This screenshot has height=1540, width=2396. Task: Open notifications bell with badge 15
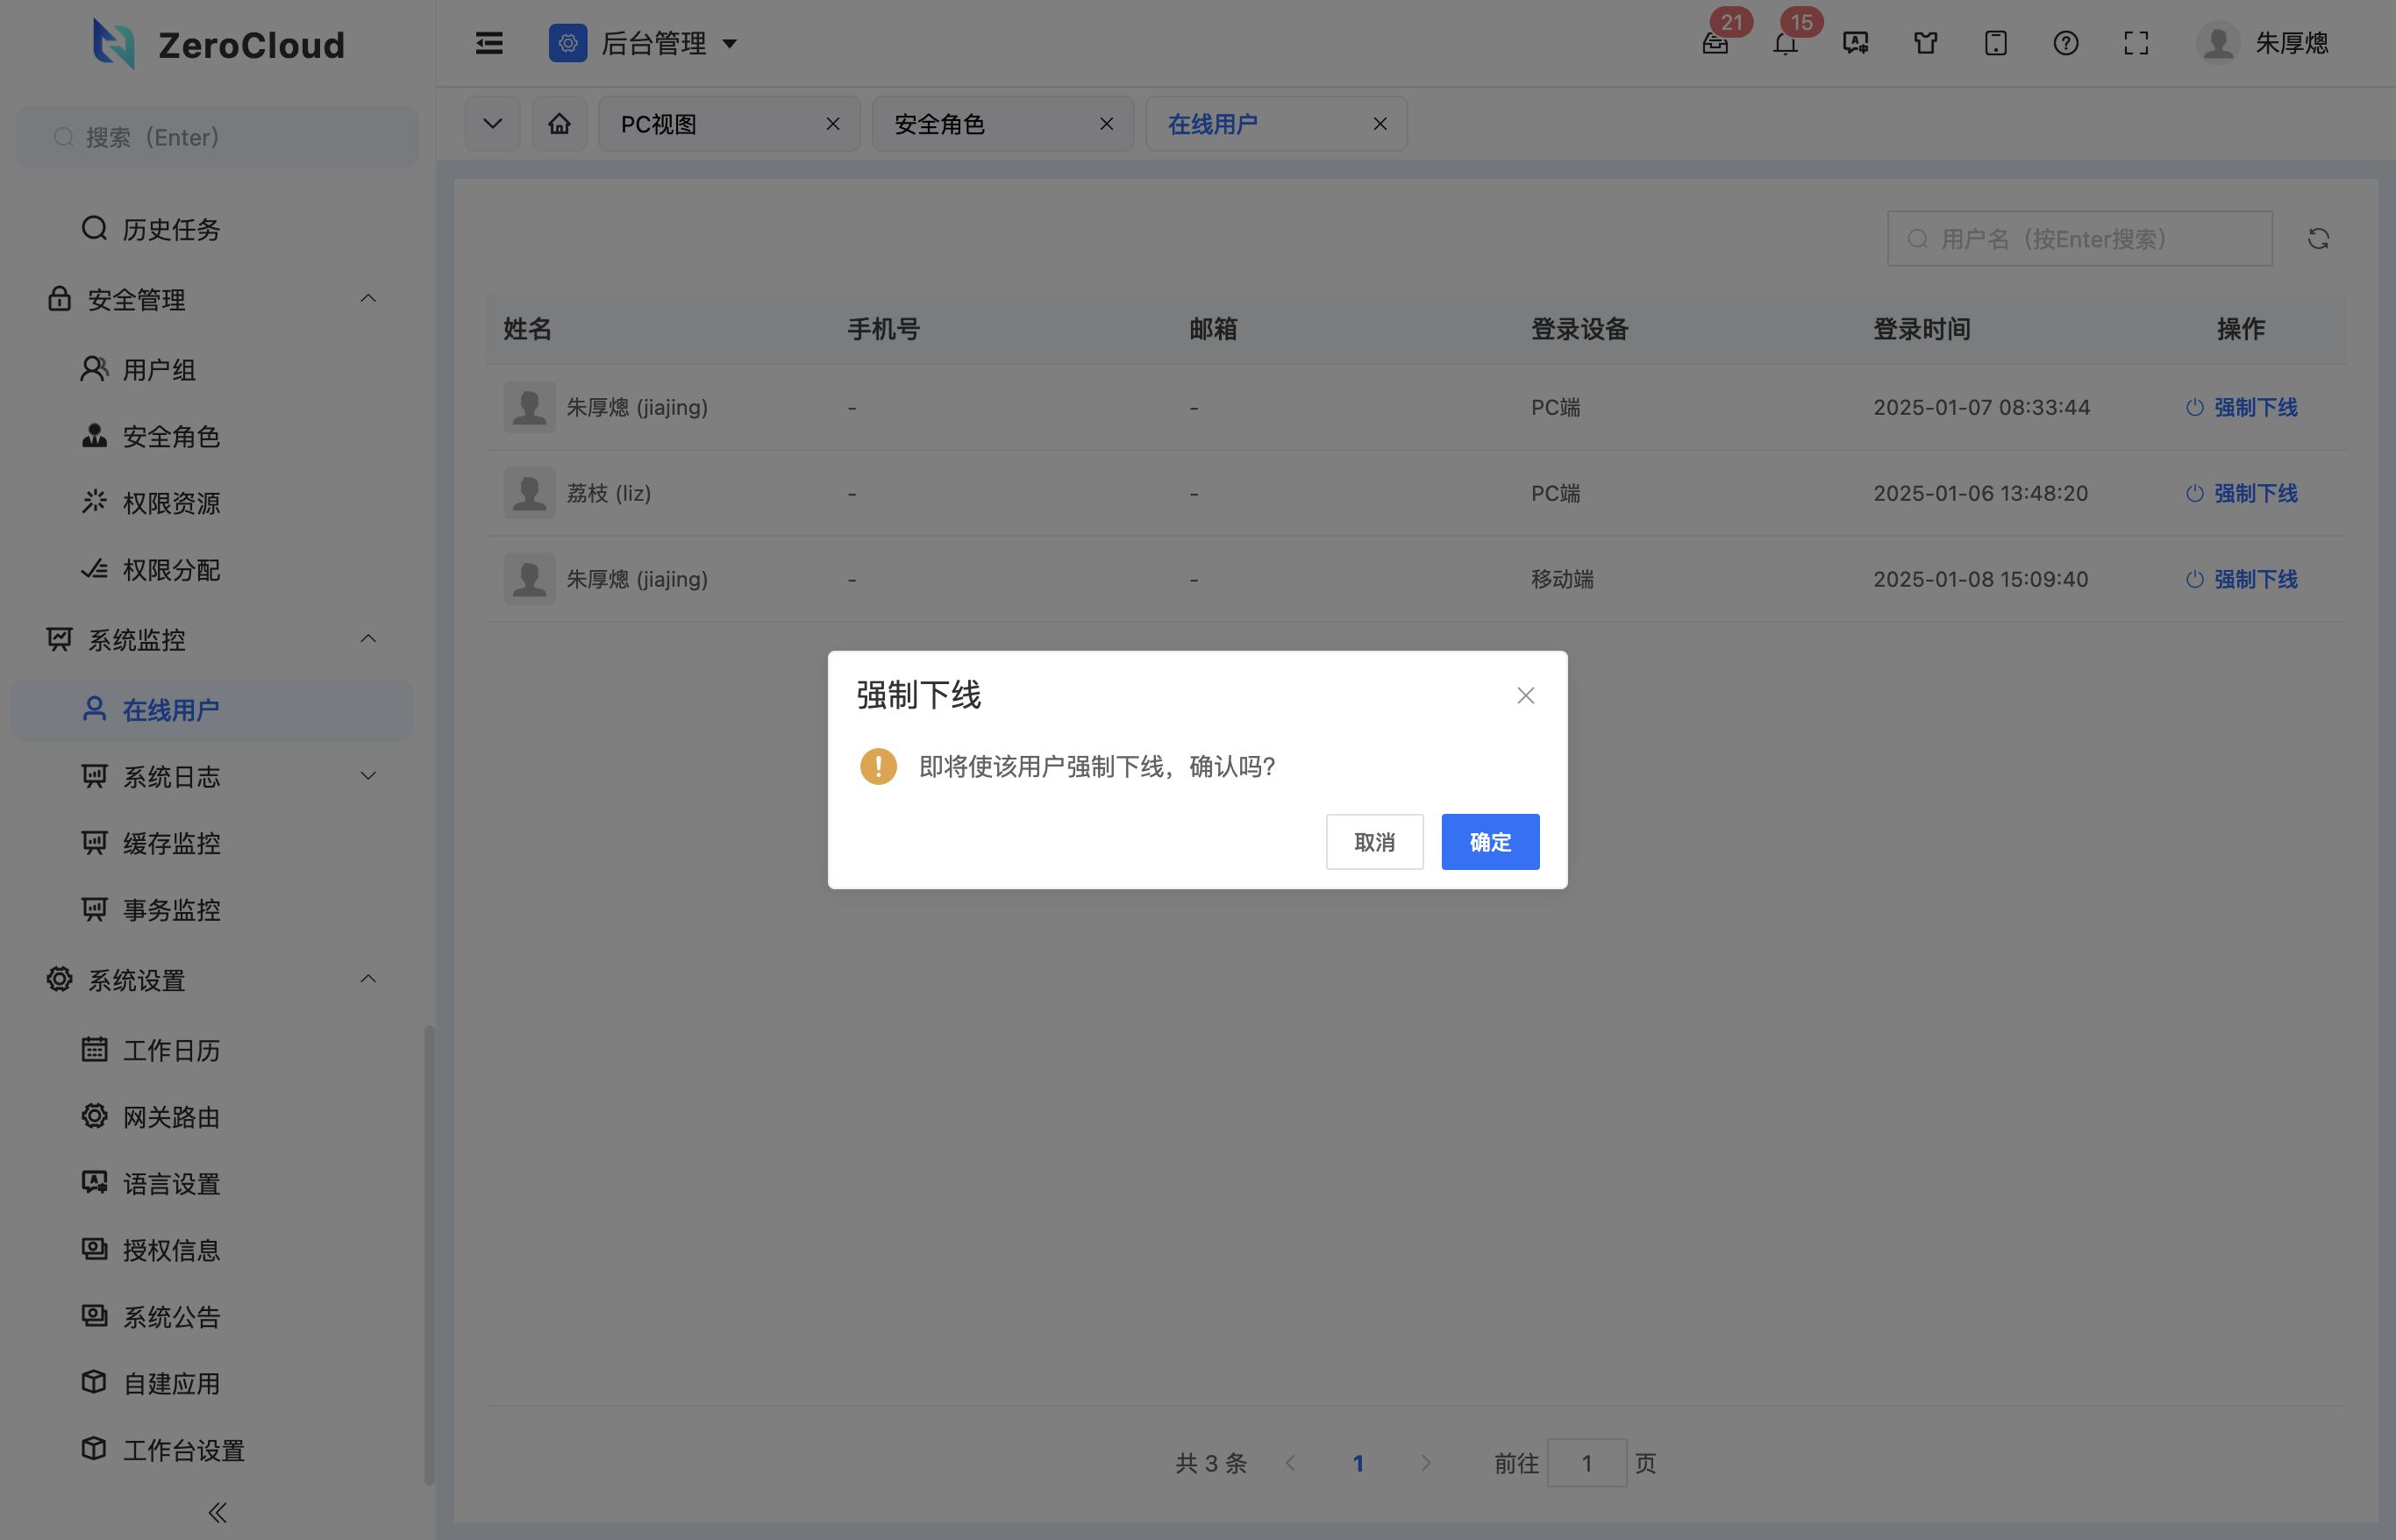(x=1785, y=43)
